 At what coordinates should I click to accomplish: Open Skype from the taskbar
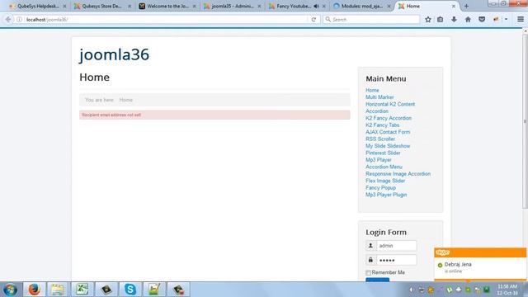click(130, 290)
